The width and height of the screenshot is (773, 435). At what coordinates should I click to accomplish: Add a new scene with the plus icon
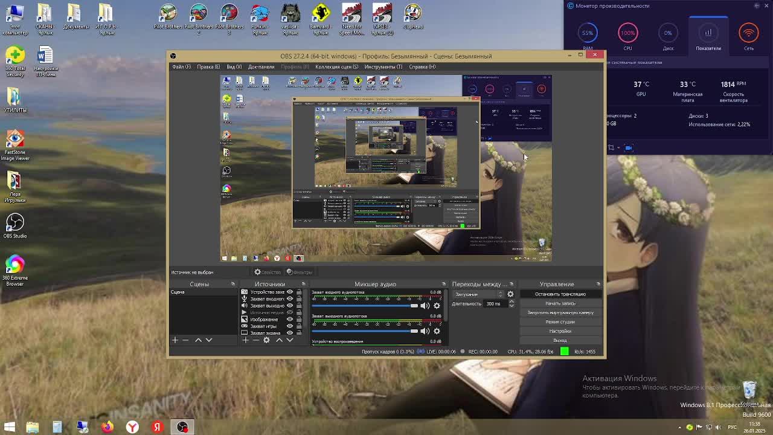[175, 340]
